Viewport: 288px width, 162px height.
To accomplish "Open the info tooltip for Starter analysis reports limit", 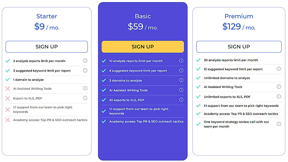I will tap(85, 61).
